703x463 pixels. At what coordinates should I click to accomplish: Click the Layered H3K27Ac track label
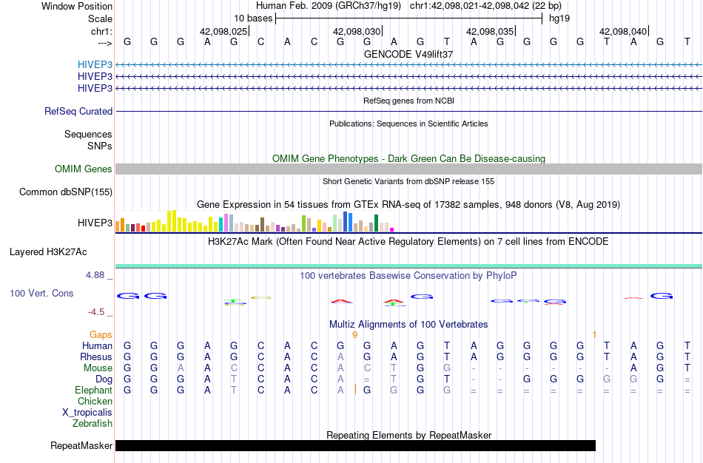tap(48, 252)
